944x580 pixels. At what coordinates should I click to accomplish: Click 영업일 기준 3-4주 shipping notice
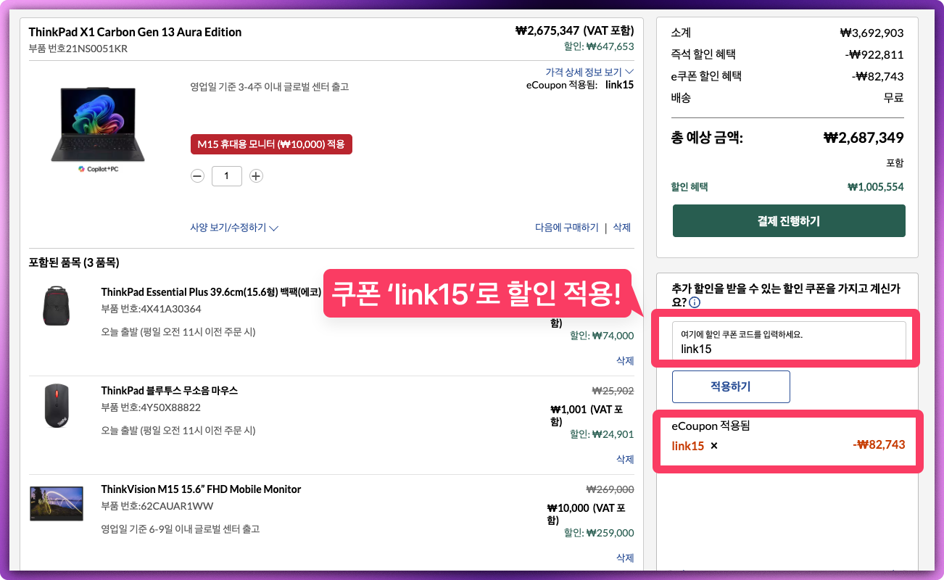pos(269,87)
